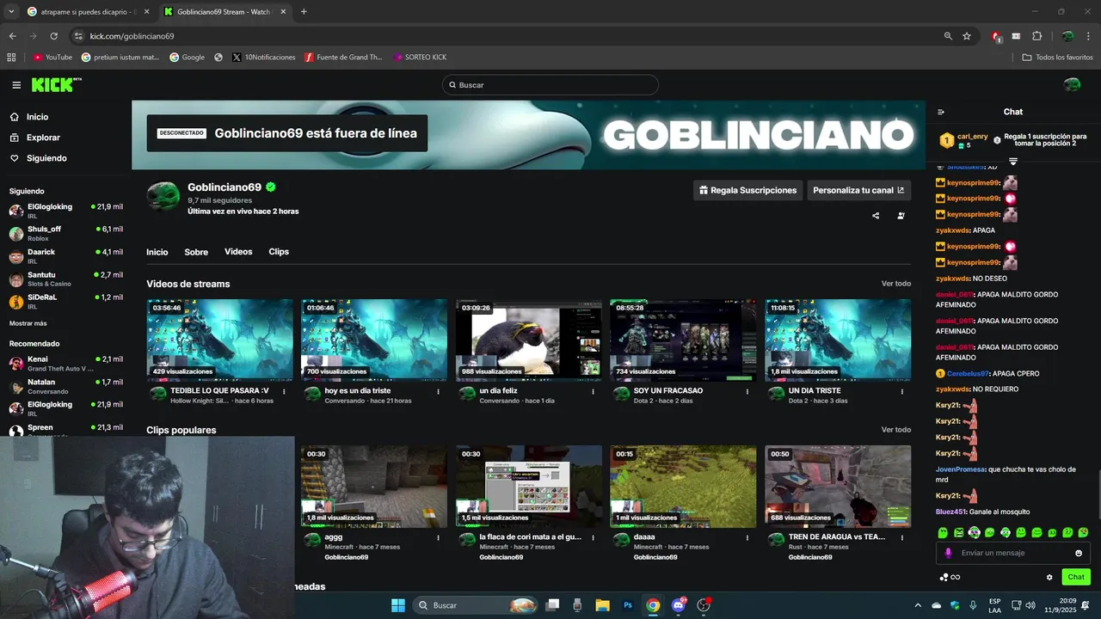Open options menu for 'aggg' clip
1101x619 pixels.
(438, 537)
